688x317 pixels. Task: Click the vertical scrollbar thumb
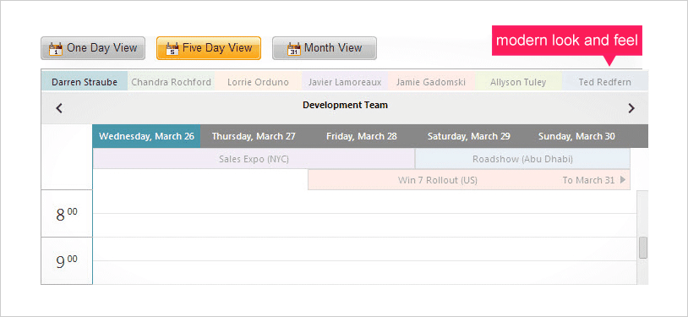coord(643,248)
